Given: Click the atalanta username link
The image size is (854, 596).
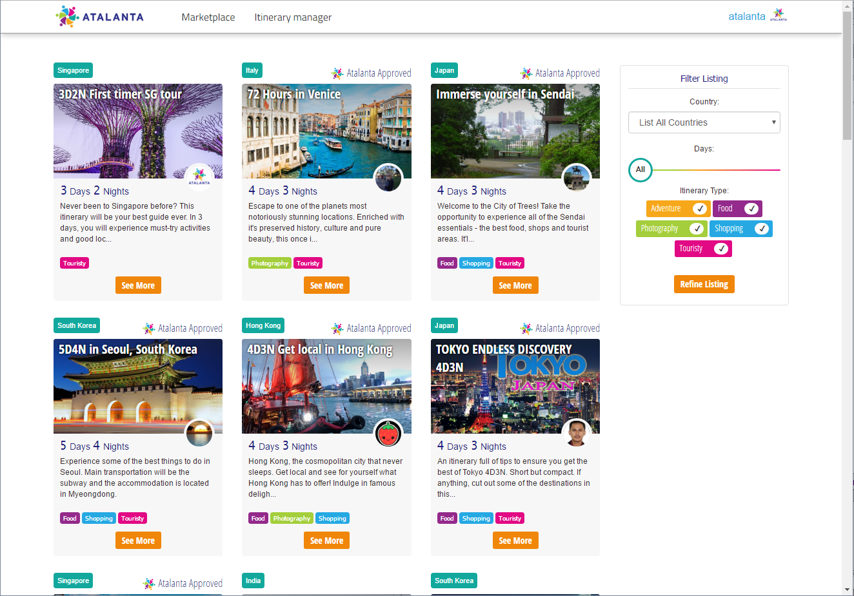Looking at the screenshot, I should click(x=747, y=16).
